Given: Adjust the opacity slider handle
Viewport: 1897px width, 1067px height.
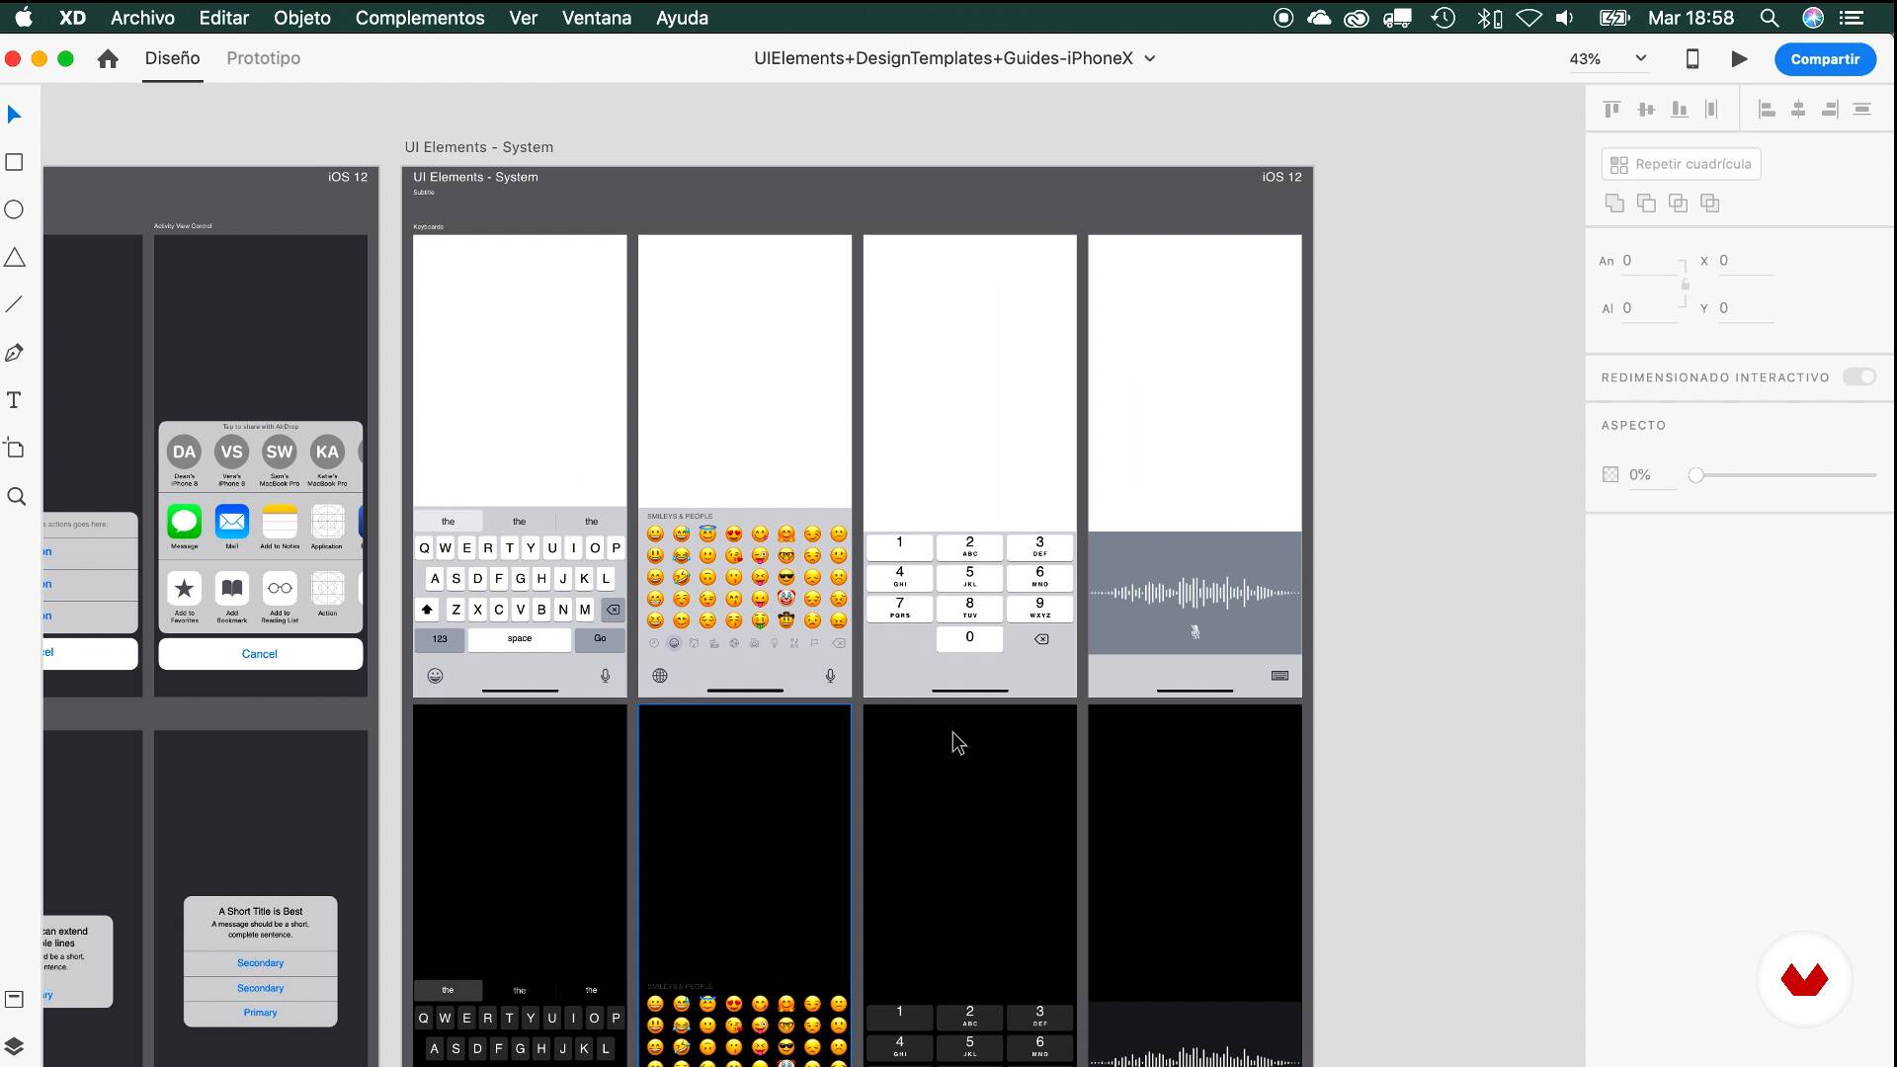Looking at the screenshot, I should [x=1695, y=475].
